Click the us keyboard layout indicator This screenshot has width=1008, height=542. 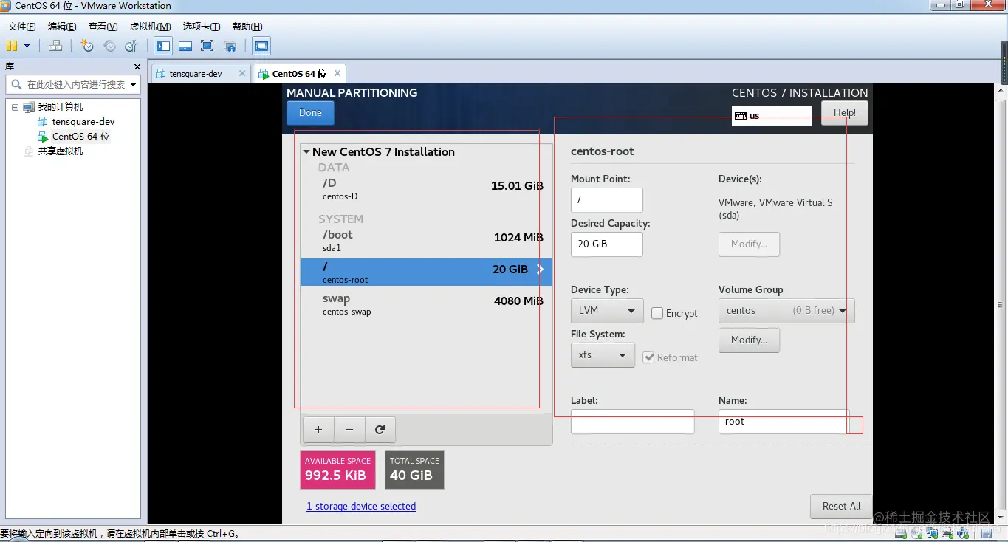click(771, 116)
